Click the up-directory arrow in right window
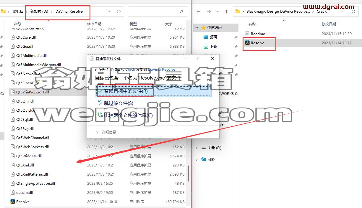The width and height of the screenshot is (362, 208). coord(226,11)
